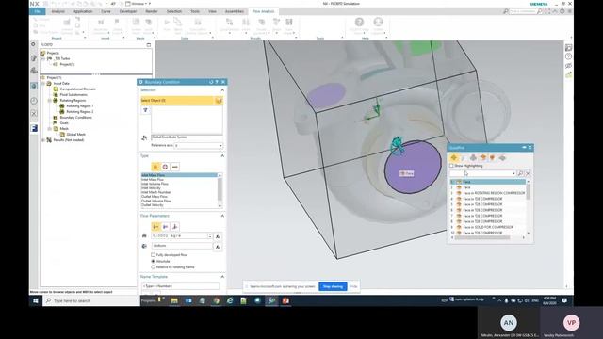
Task: Select Outlet Mass Flow in the type list
Action: pyautogui.click(x=154, y=197)
